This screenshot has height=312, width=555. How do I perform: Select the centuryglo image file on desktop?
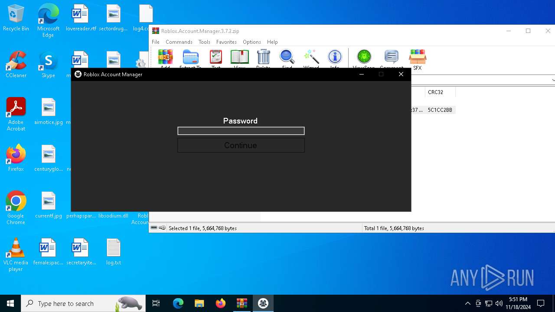[48, 159]
